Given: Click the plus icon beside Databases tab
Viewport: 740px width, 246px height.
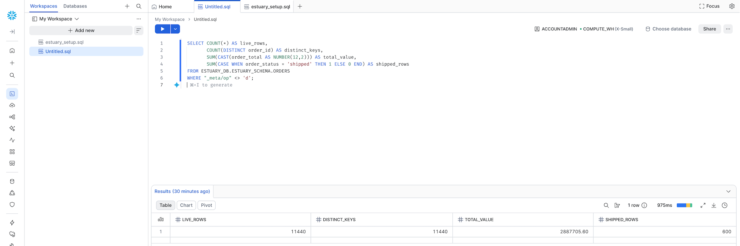Looking at the screenshot, I should pyautogui.click(x=127, y=6).
